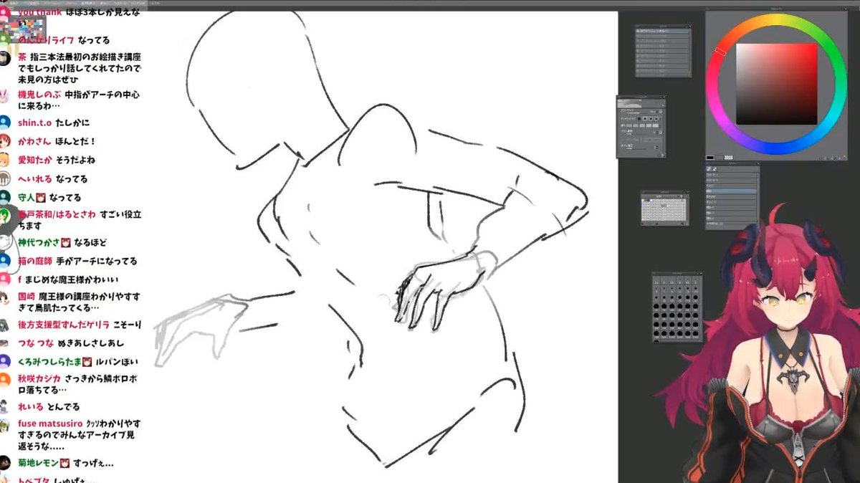Screen dimensions: 860x483
Task: Click chat username くろみつしらたま
Action: click(x=50, y=362)
